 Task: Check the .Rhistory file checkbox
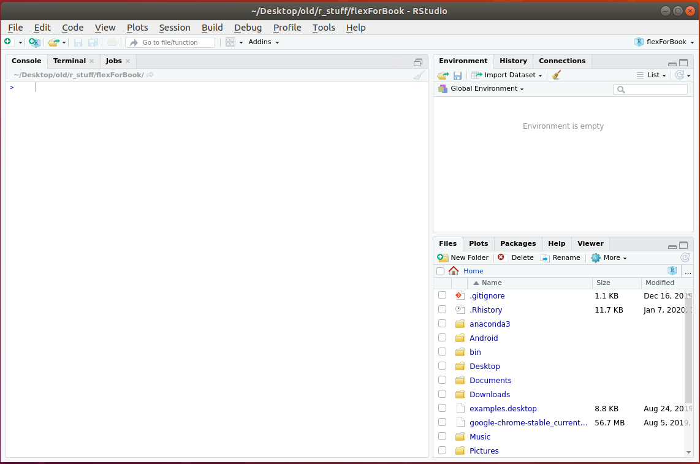pos(442,310)
